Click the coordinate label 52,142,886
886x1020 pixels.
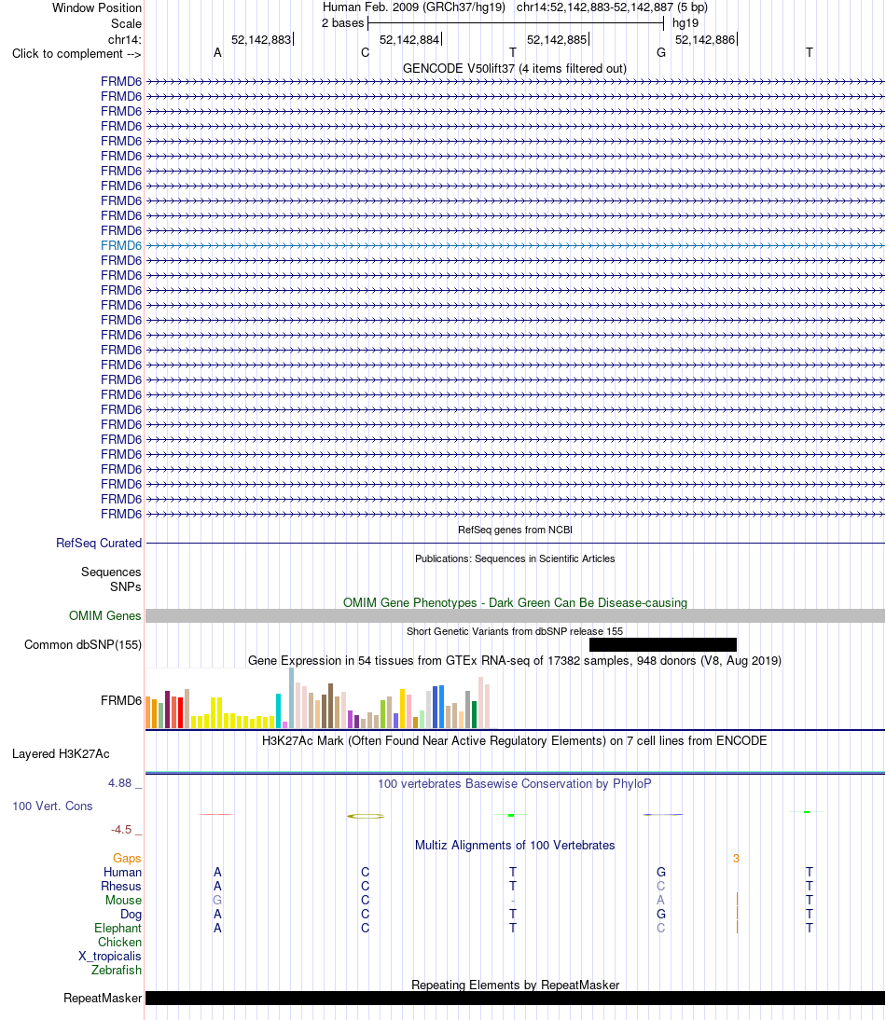[705, 40]
